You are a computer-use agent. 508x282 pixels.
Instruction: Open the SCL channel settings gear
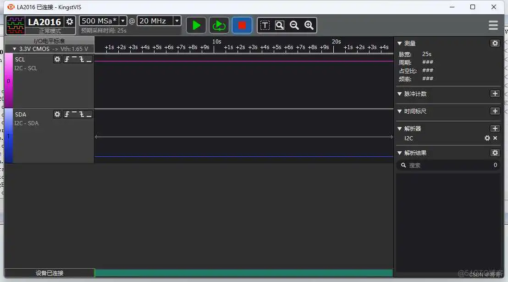(x=57, y=59)
